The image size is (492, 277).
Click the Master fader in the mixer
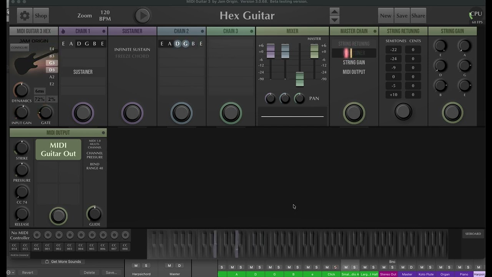[314, 51]
